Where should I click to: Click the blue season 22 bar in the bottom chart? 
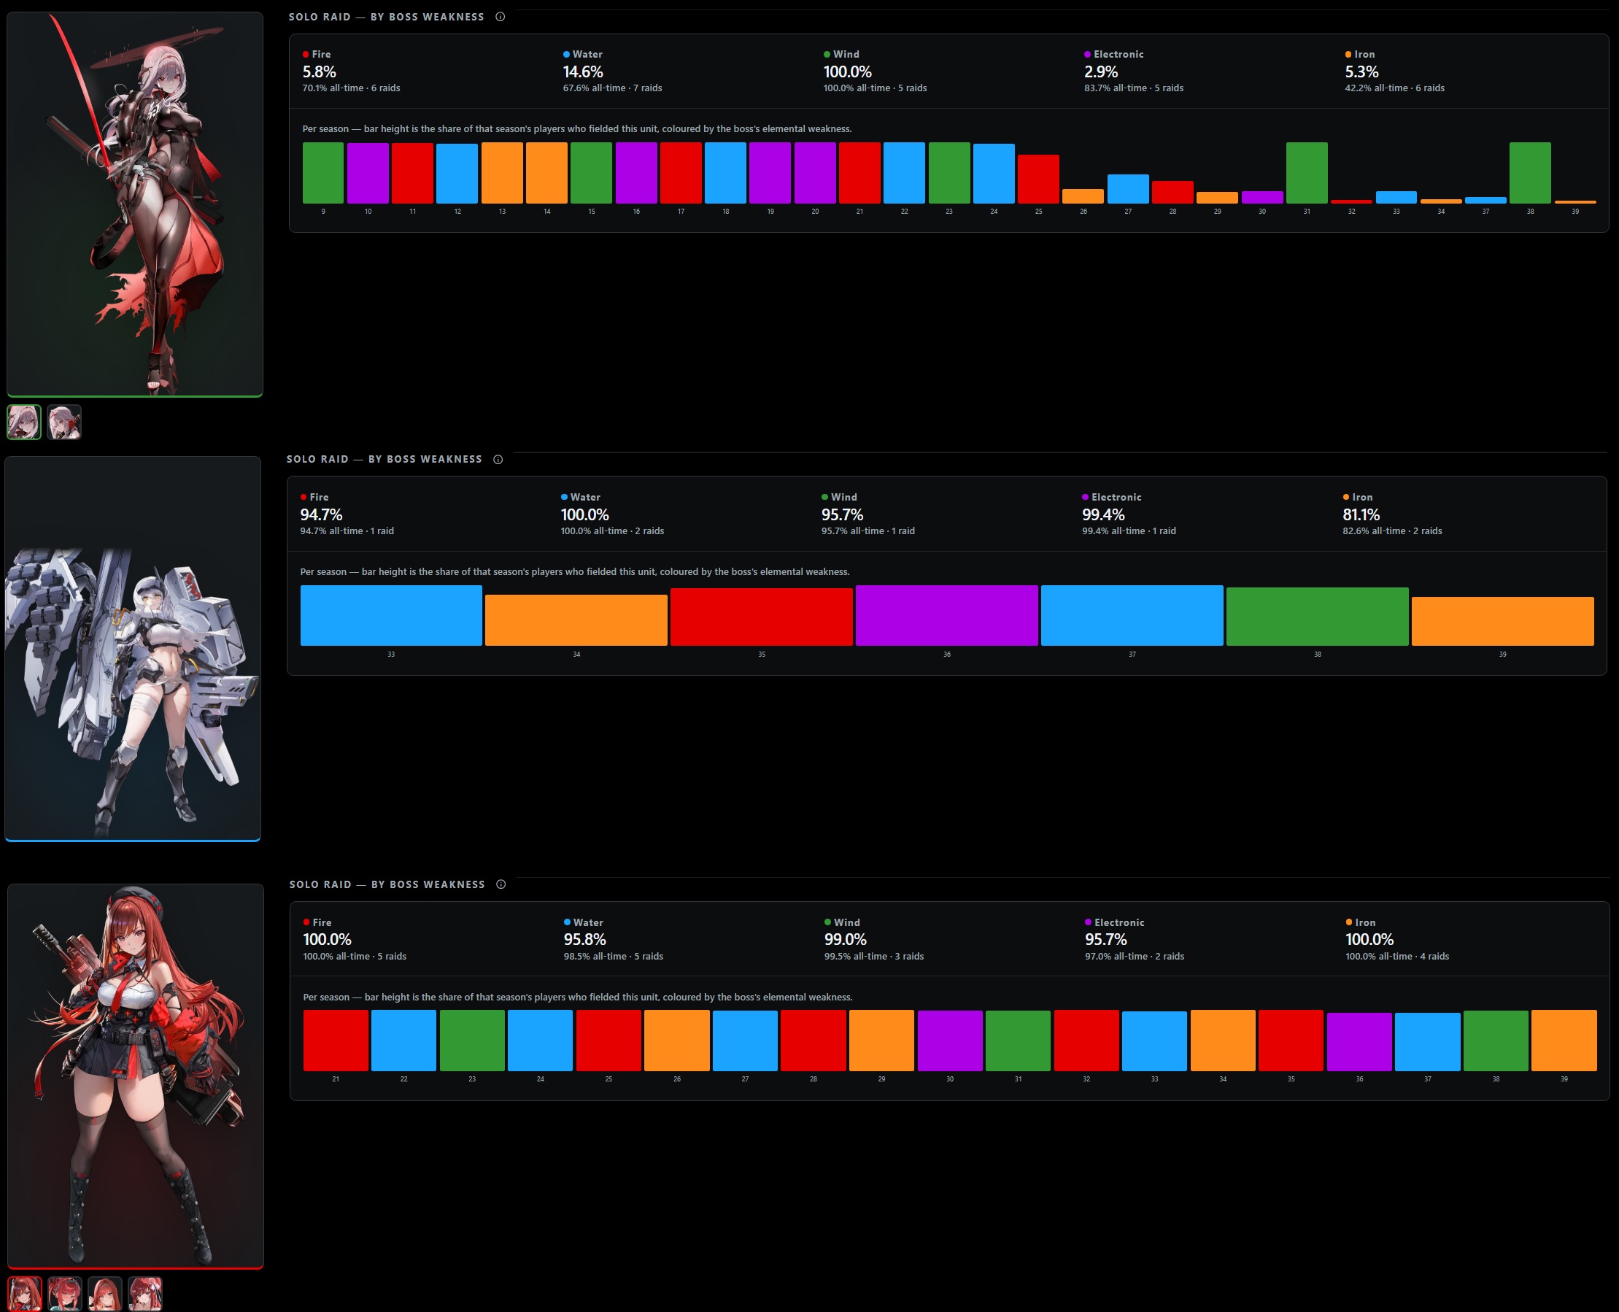tap(404, 1041)
